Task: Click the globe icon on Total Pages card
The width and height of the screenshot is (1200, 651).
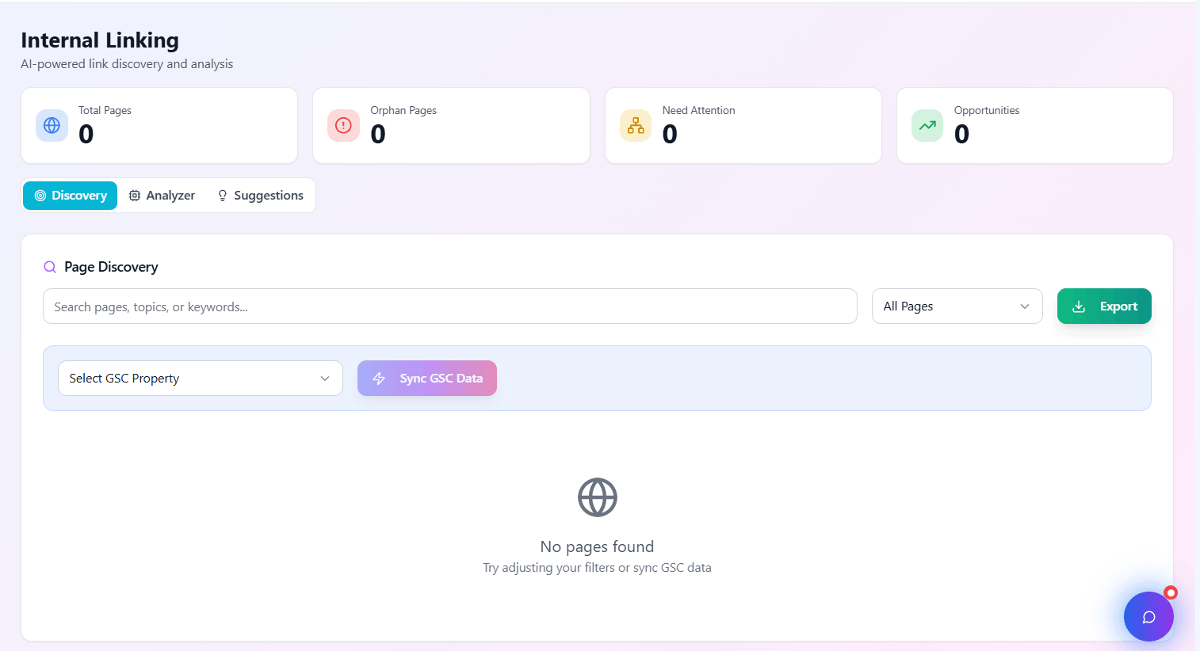Action: (x=52, y=125)
